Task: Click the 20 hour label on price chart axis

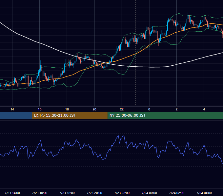Action: (x=94, y=109)
